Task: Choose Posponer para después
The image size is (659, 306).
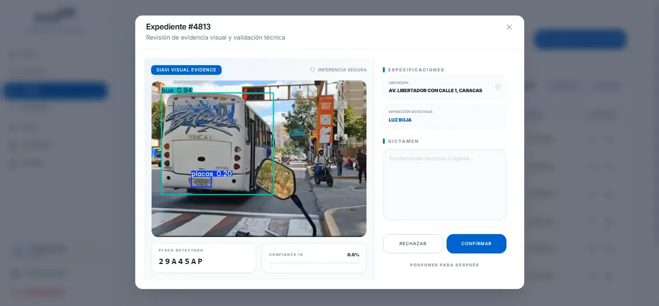Action: (445, 265)
